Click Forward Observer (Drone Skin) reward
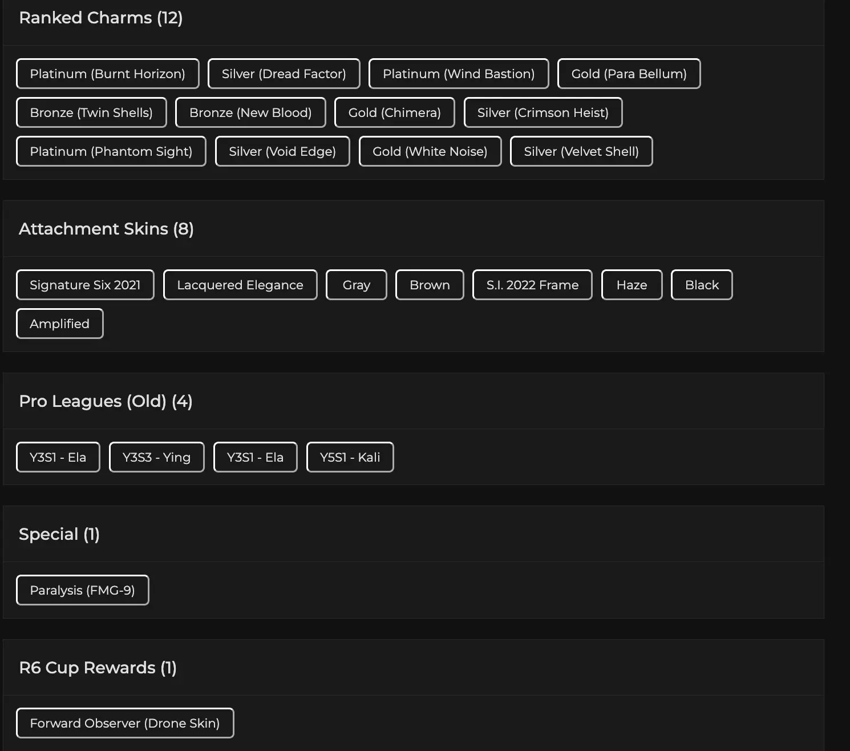 click(x=124, y=723)
